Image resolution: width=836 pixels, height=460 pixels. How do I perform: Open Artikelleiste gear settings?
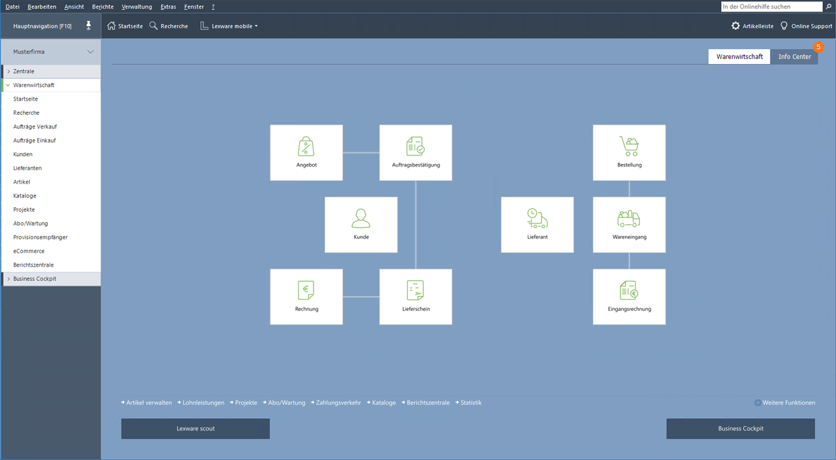[735, 26]
